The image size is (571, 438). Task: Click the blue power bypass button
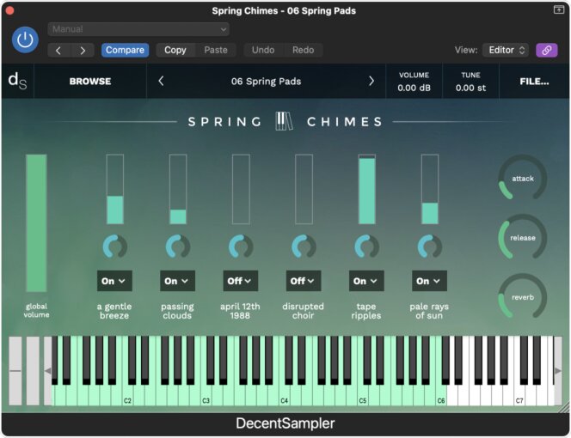(x=25, y=40)
